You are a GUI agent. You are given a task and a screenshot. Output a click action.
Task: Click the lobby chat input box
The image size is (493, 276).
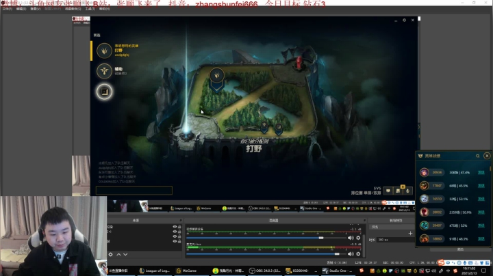(x=134, y=191)
